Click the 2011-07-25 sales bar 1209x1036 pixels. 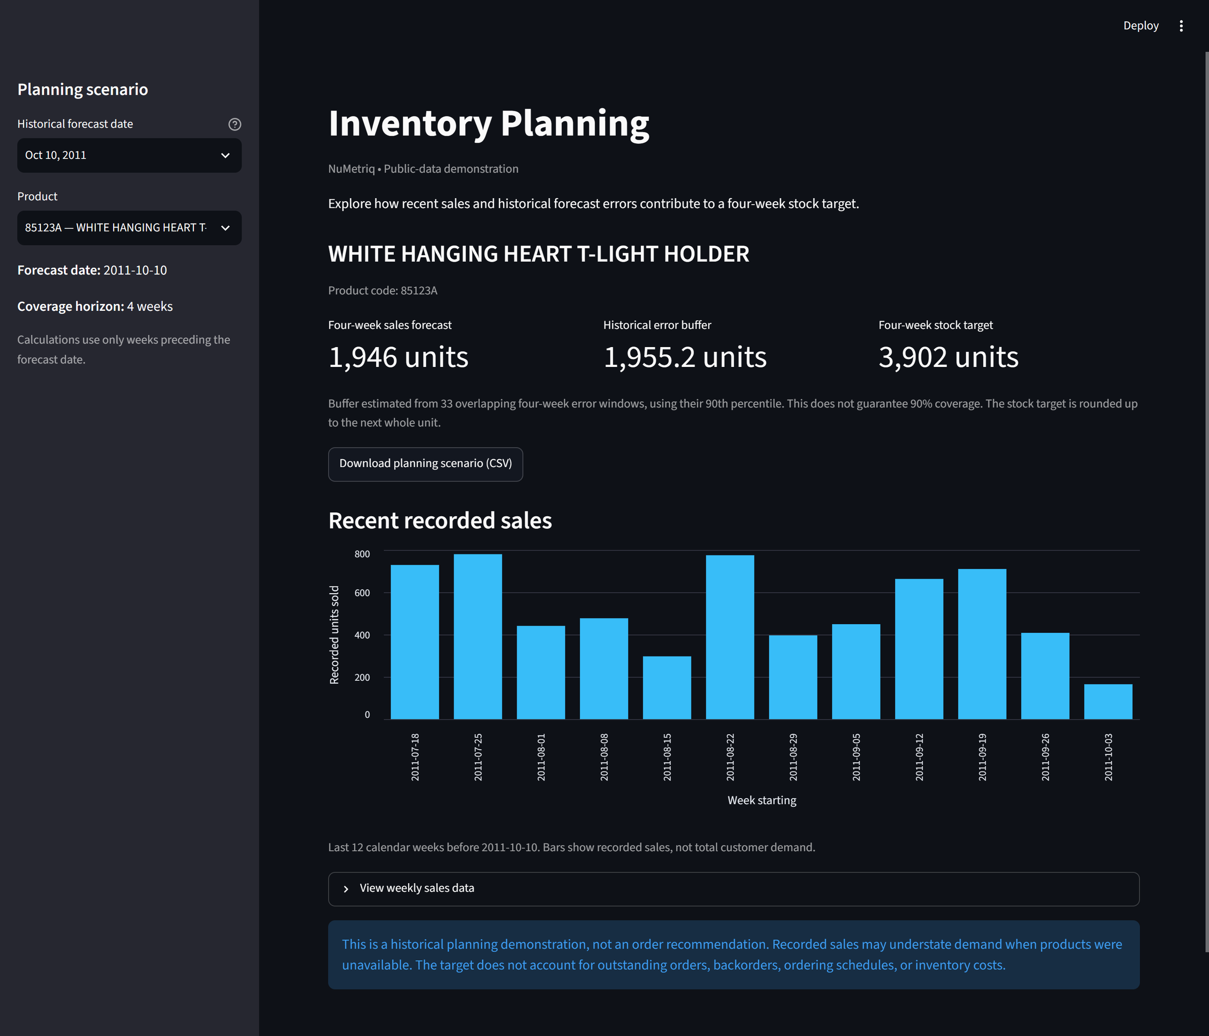point(478,636)
